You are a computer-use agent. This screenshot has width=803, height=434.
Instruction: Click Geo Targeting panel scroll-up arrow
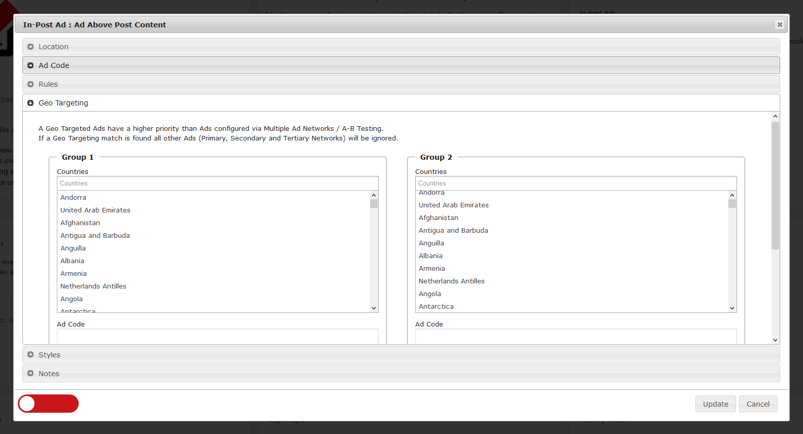775,116
